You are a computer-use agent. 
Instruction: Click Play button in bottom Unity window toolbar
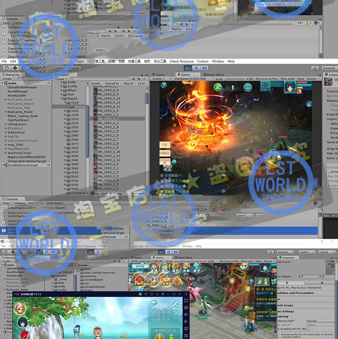coord(161,252)
